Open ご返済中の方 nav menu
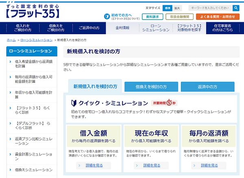The width and height of the screenshot is (244, 178). pyautogui.click(x=89, y=28)
